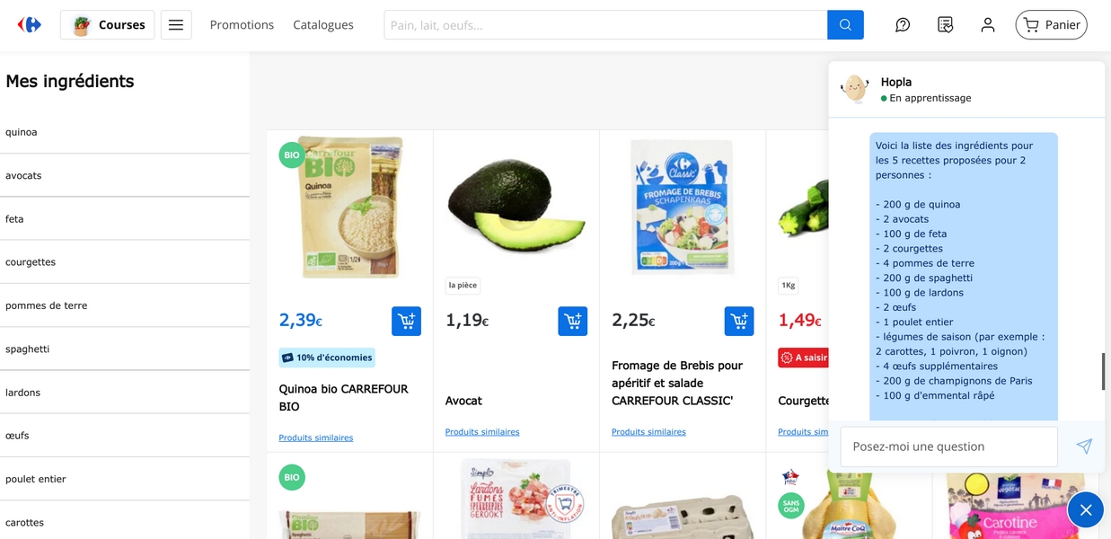Open the hamburger menu next to Courses
This screenshot has height=539, width=1111.
click(x=176, y=25)
